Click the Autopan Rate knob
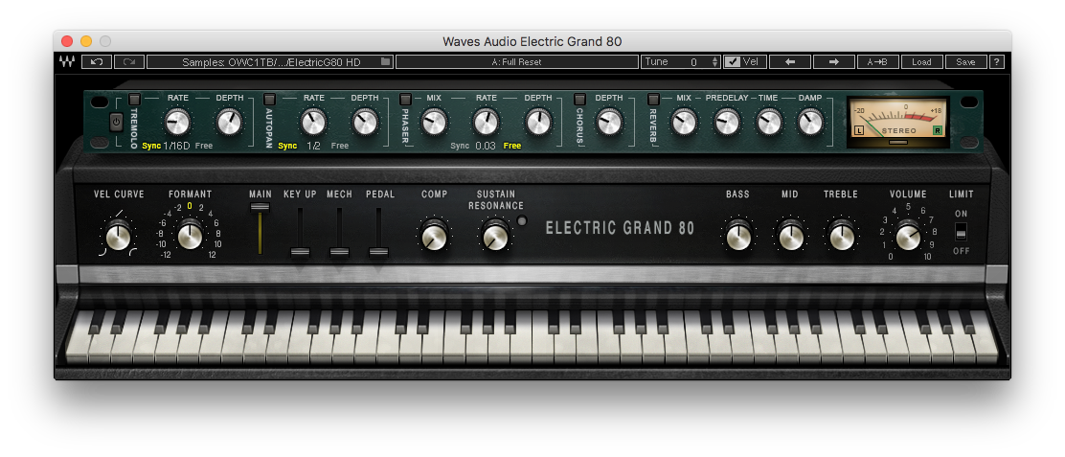1065x457 pixels. 313,123
